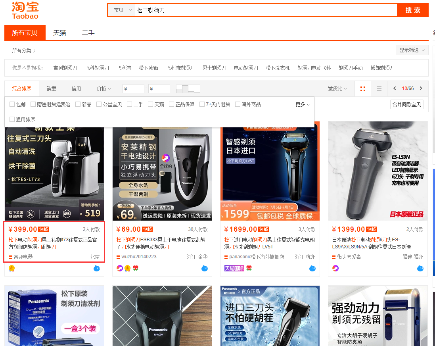
Task: Tick the 二手 filter checkbox
Action: point(129,104)
